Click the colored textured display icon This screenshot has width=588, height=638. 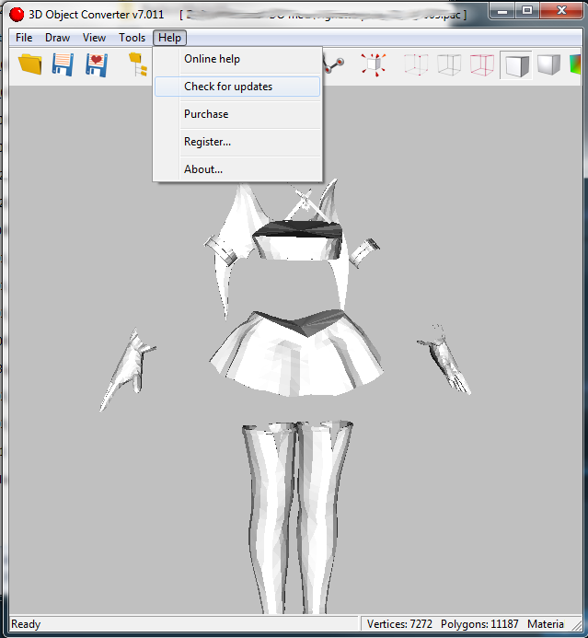(576, 64)
